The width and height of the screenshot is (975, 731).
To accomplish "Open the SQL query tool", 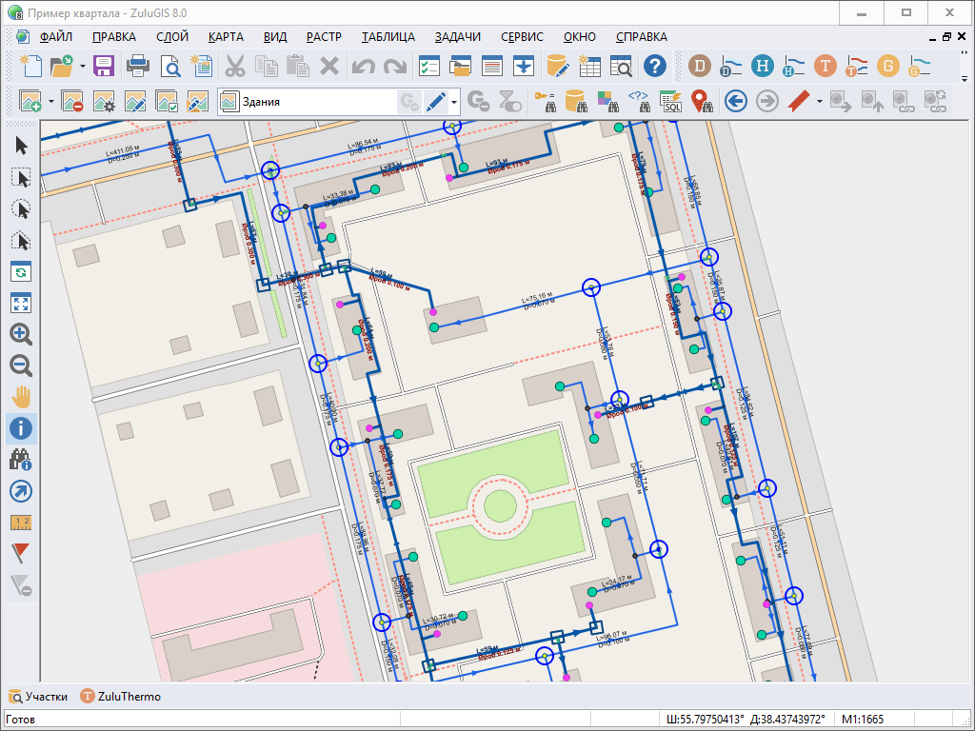I will pos(670,101).
